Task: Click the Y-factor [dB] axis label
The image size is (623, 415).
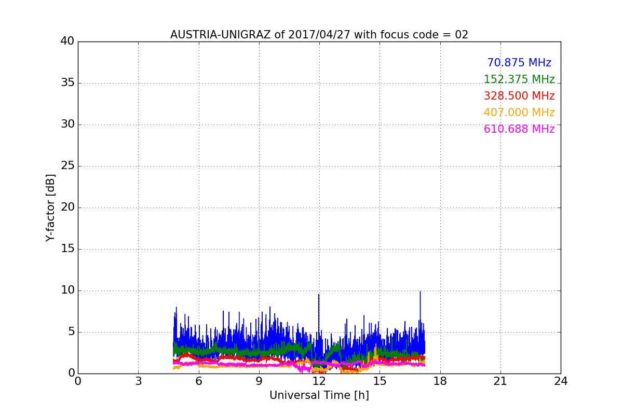Action: [50, 208]
